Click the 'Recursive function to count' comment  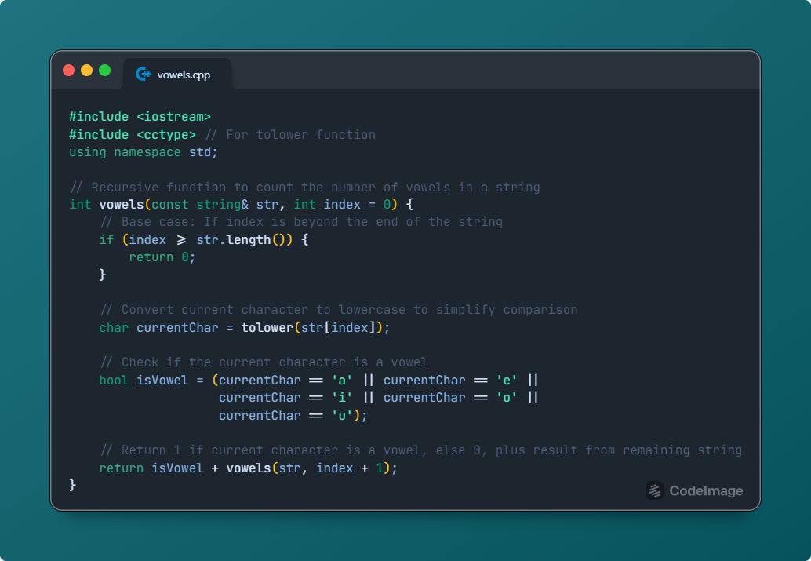[x=304, y=187]
